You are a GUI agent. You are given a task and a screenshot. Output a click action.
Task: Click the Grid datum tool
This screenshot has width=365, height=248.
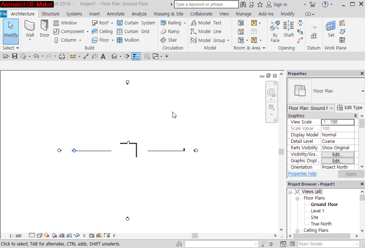(314, 36)
